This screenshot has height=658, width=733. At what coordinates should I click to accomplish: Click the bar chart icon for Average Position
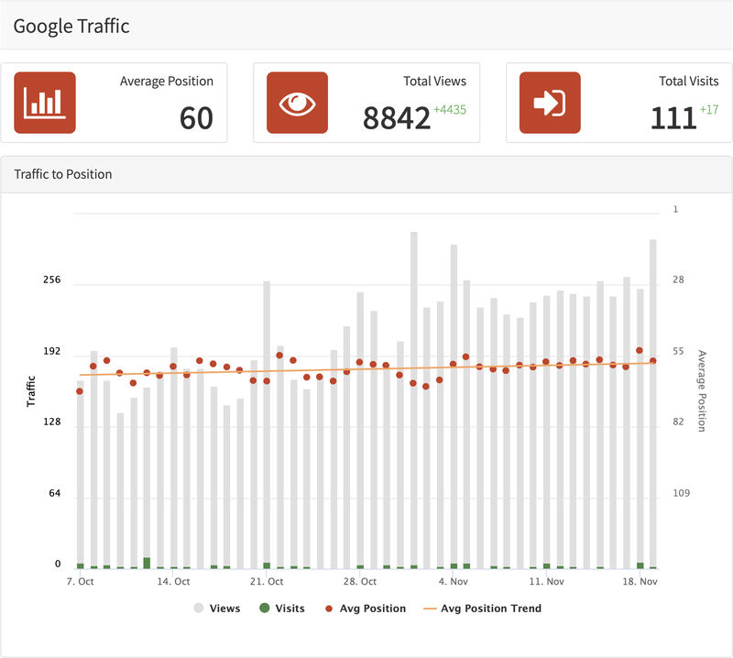pos(45,103)
